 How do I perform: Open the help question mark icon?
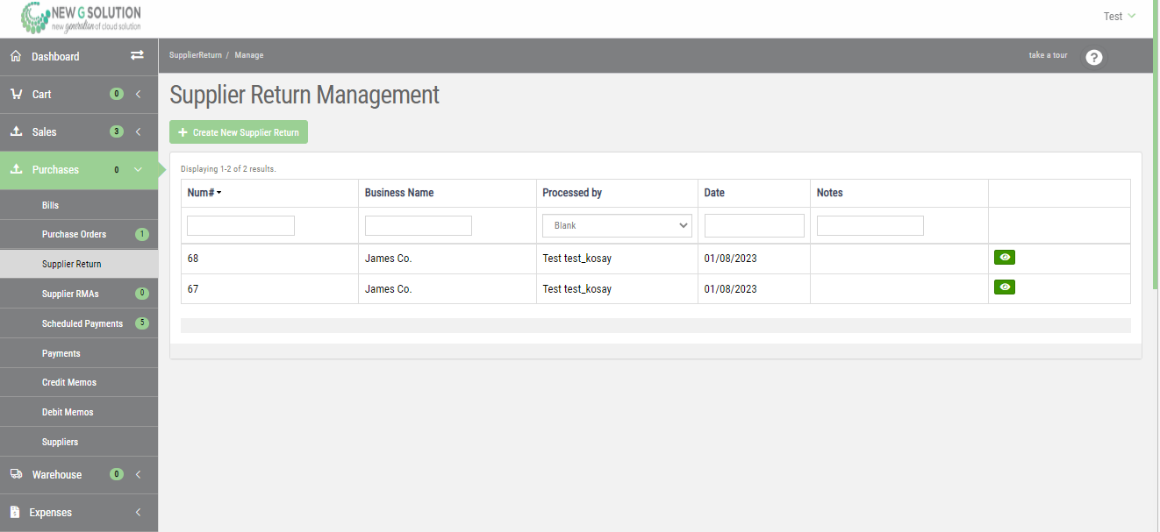pyautogui.click(x=1093, y=57)
